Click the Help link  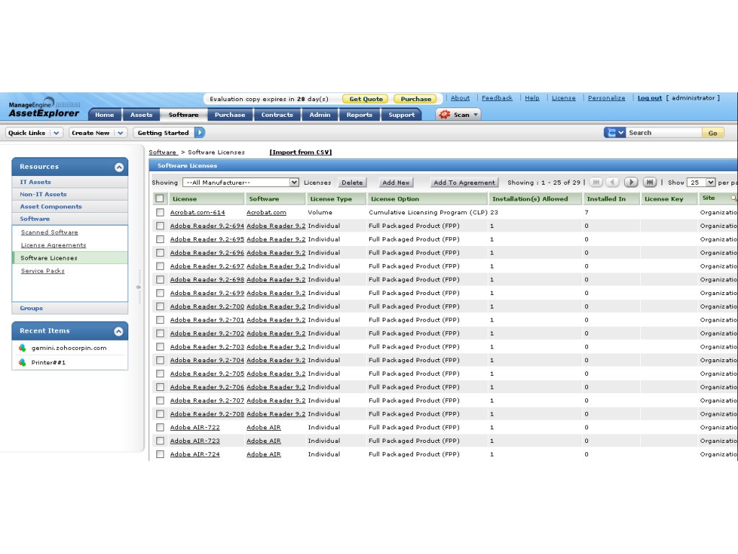(532, 98)
